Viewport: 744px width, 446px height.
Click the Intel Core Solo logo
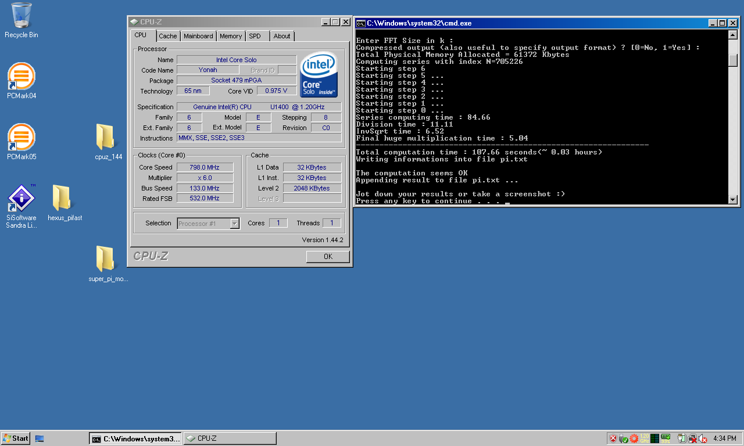point(319,75)
